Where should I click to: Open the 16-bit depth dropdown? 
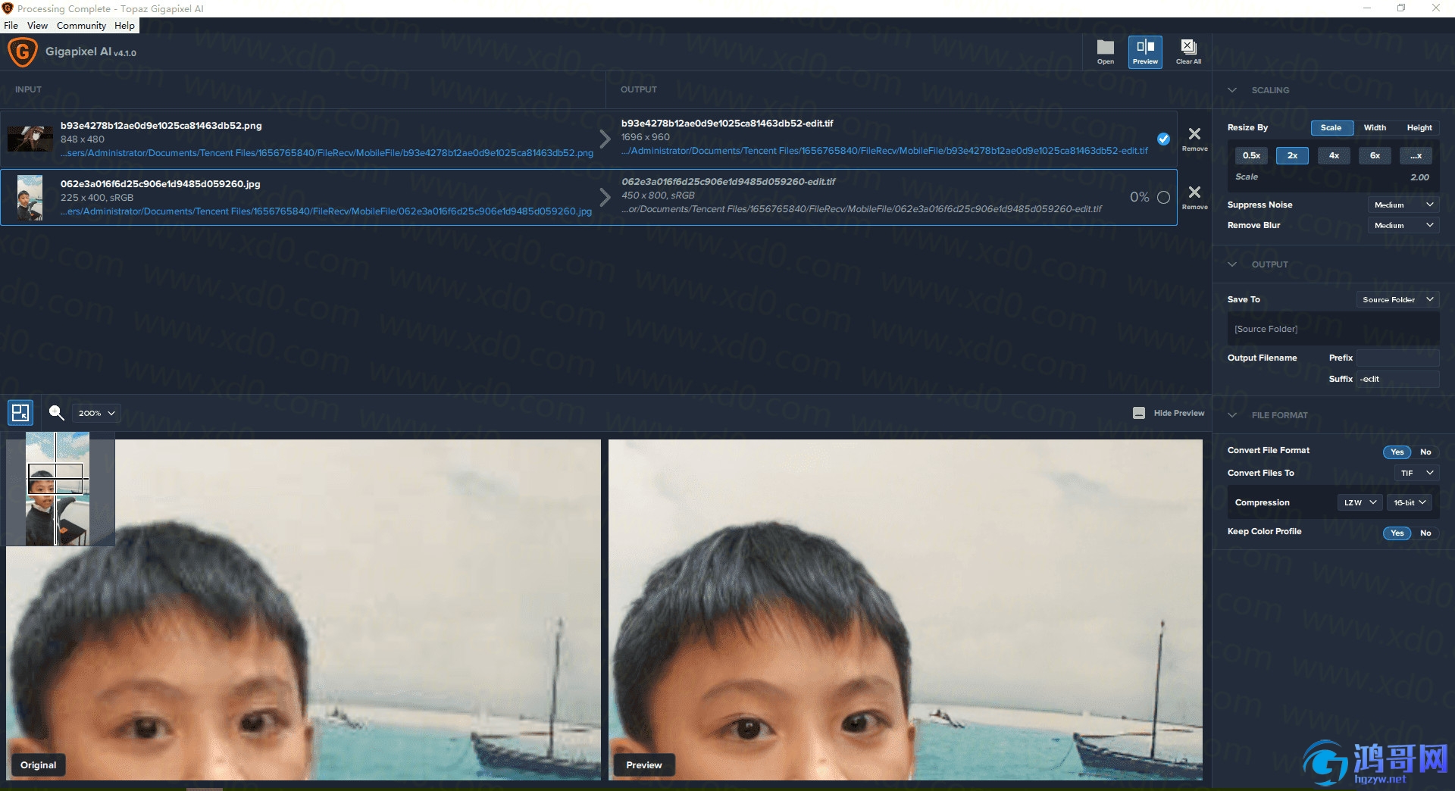tap(1410, 502)
